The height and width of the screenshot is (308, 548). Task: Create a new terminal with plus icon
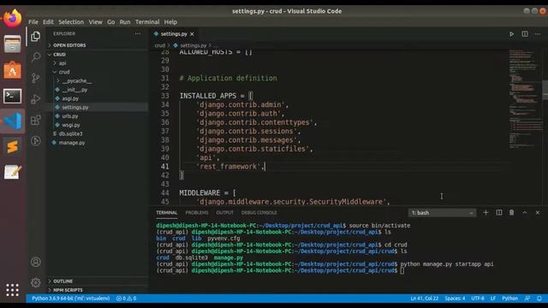tap(485, 212)
